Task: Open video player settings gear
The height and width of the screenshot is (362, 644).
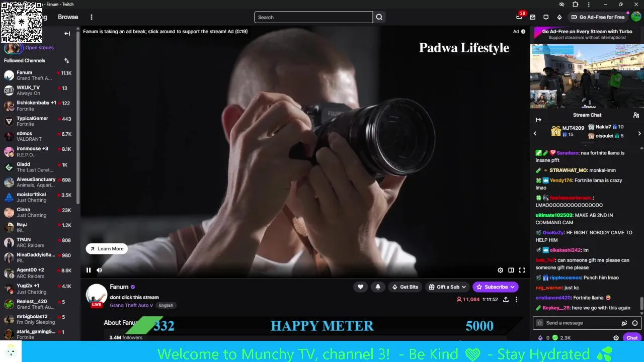Action: point(500,270)
